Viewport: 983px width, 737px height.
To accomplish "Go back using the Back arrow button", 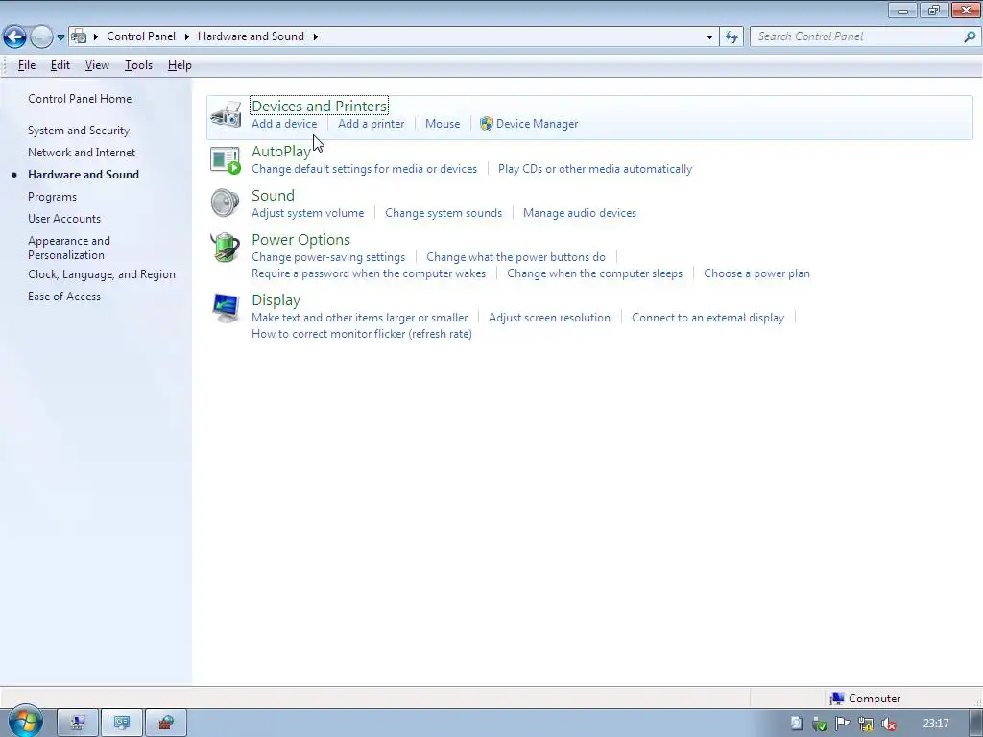I will point(14,37).
